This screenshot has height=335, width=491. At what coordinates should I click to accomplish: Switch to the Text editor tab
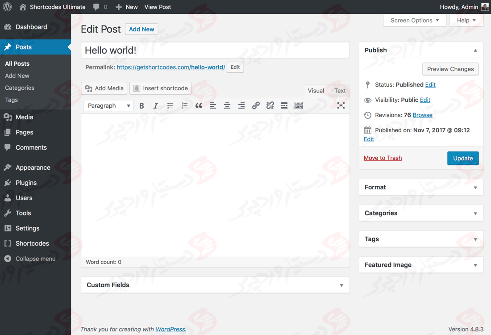pos(340,91)
